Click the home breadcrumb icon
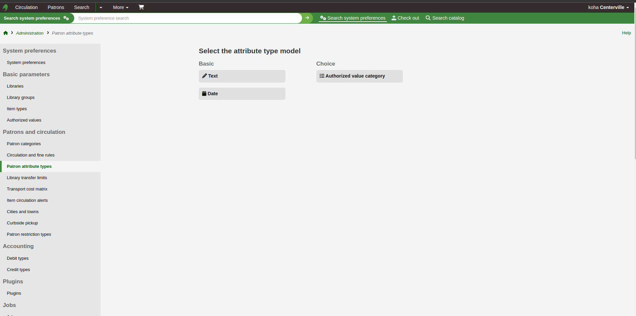636x316 pixels. tap(6, 33)
